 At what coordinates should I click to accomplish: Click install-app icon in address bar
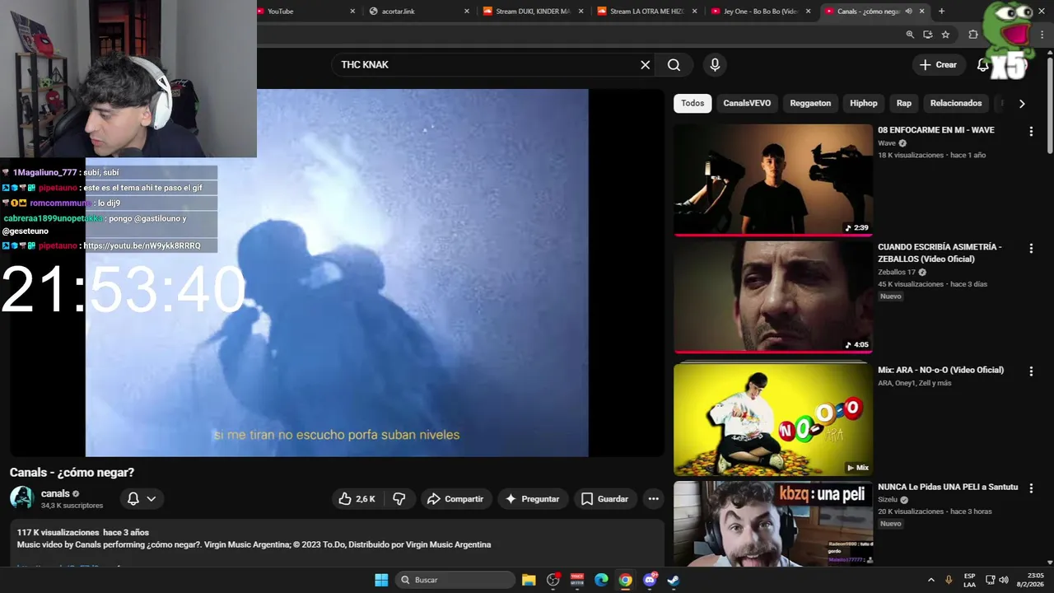coord(928,35)
